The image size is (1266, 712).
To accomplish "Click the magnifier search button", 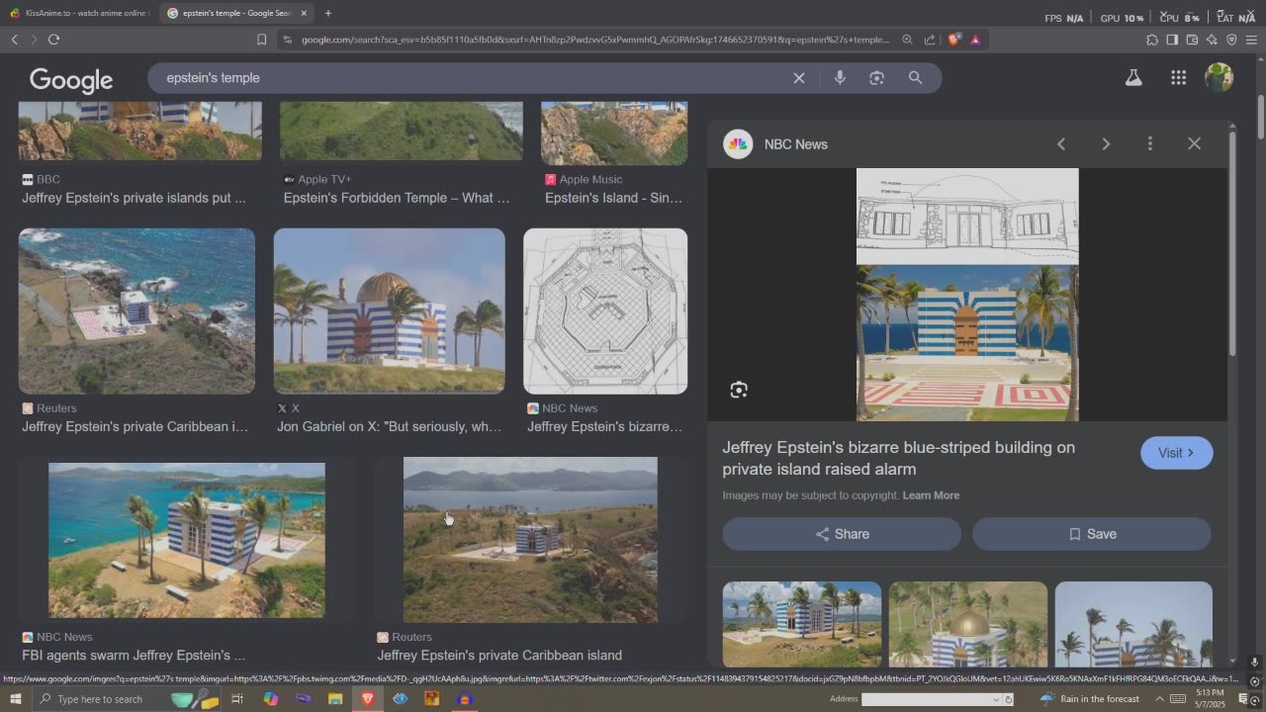I will (x=915, y=78).
